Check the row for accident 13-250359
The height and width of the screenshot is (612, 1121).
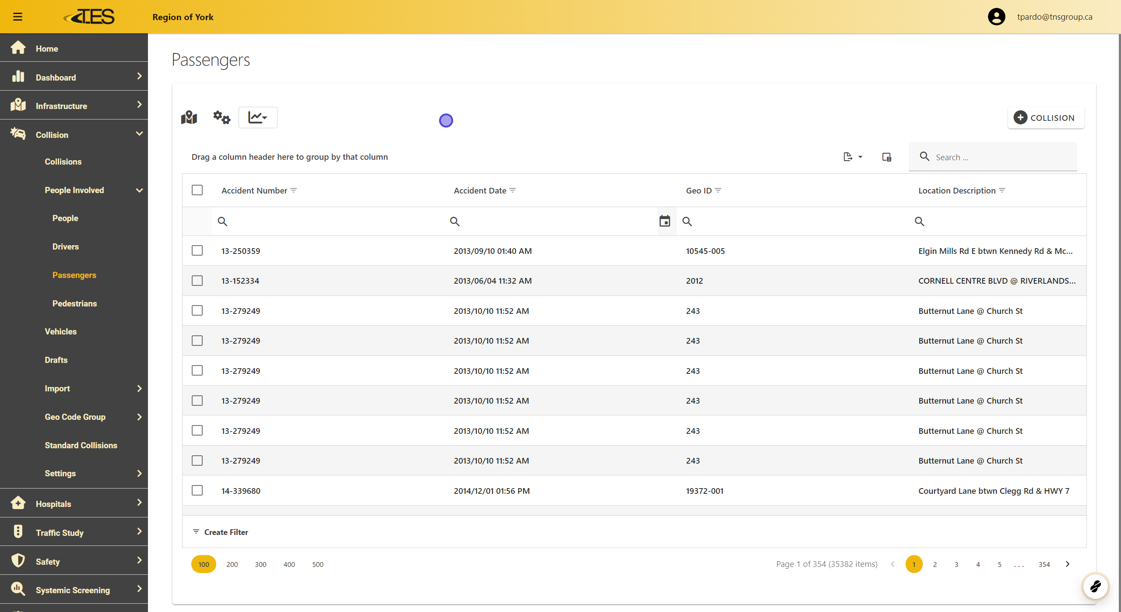coord(197,250)
